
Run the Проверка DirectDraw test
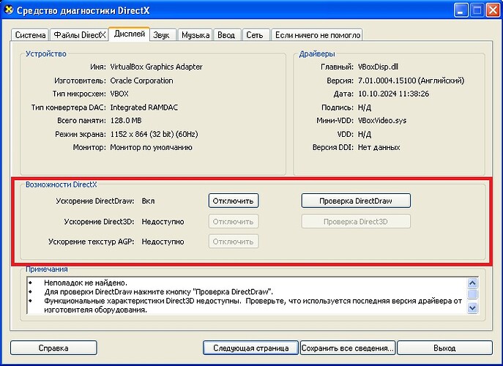[x=356, y=201]
